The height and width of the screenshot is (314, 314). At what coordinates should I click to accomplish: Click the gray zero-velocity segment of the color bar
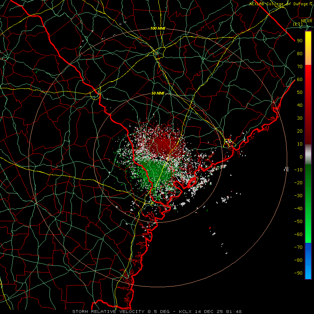pyautogui.click(x=308, y=154)
